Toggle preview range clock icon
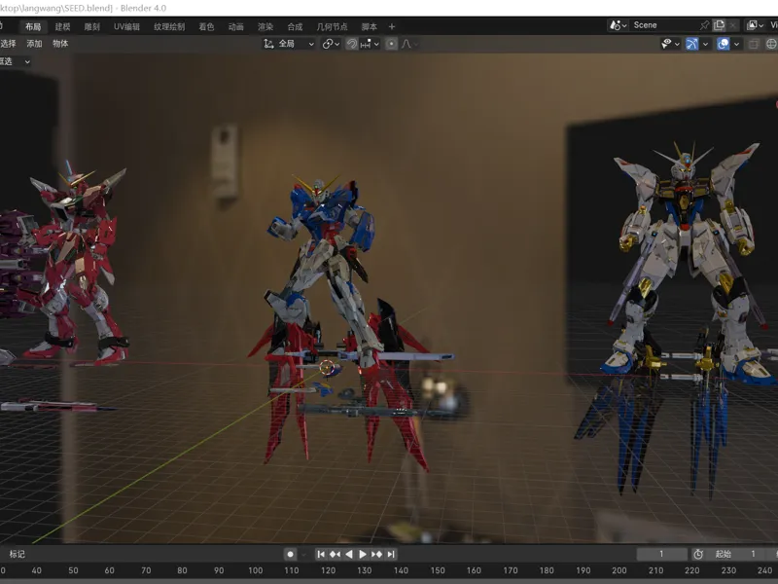778x584 pixels. [x=698, y=554]
